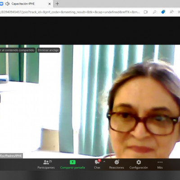The width and height of the screenshot is (180, 180).
Task: Click the key password icon in address bar
Action: [x=154, y=12]
